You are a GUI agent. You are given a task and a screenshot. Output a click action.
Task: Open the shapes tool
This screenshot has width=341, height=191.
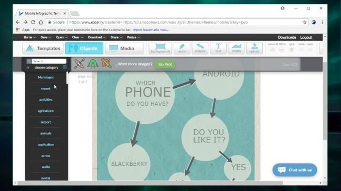pyautogui.click(x=200, y=48)
